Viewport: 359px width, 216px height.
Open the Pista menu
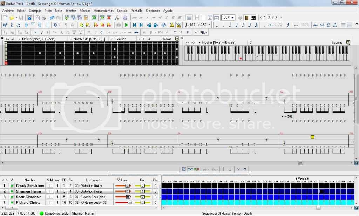tap(48, 11)
